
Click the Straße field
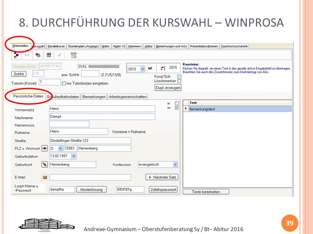tap(90, 141)
